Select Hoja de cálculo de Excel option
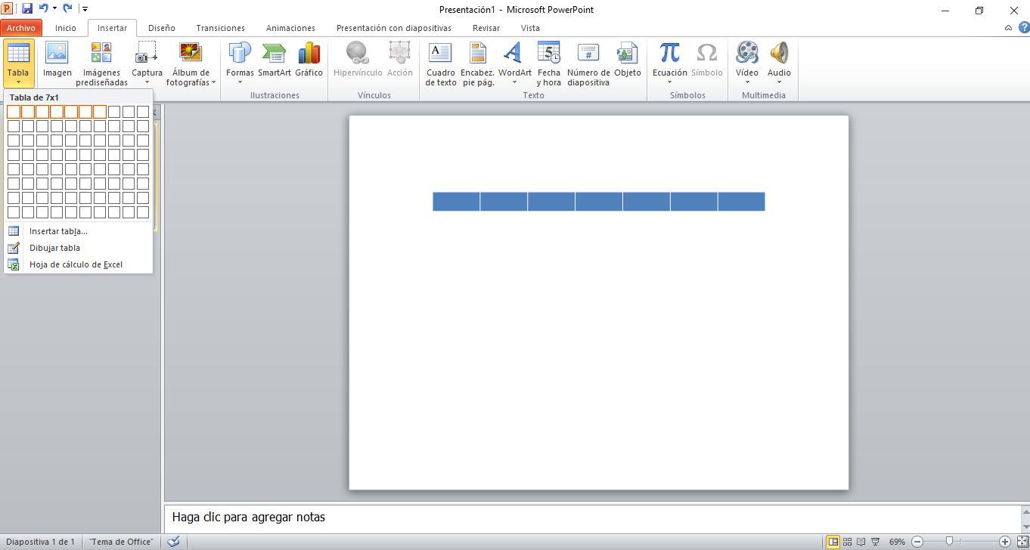1030x550 pixels. (76, 264)
